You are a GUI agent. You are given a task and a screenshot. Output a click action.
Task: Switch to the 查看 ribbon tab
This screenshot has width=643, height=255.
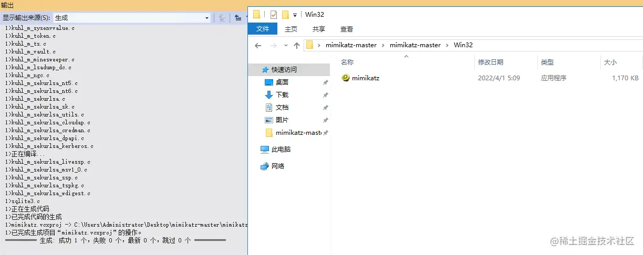[x=346, y=29]
